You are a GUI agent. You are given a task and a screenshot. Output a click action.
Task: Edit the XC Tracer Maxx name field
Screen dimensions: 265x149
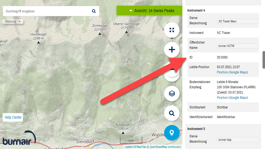(x=238, y=21)
